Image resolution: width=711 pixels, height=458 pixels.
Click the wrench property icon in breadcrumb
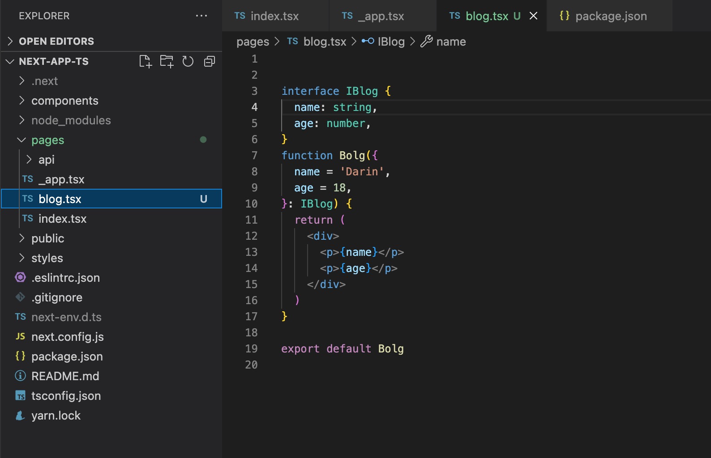coord(426,41)
